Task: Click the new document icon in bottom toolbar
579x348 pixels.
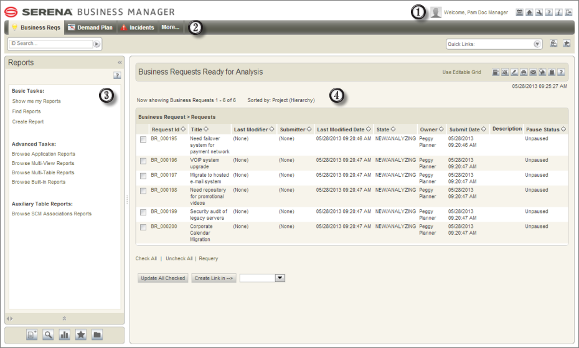Action: pyautogui.click(x=32, y=335)
